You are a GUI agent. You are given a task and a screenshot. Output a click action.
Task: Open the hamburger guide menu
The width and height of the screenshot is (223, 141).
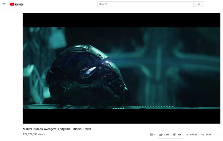coord(4,4)
